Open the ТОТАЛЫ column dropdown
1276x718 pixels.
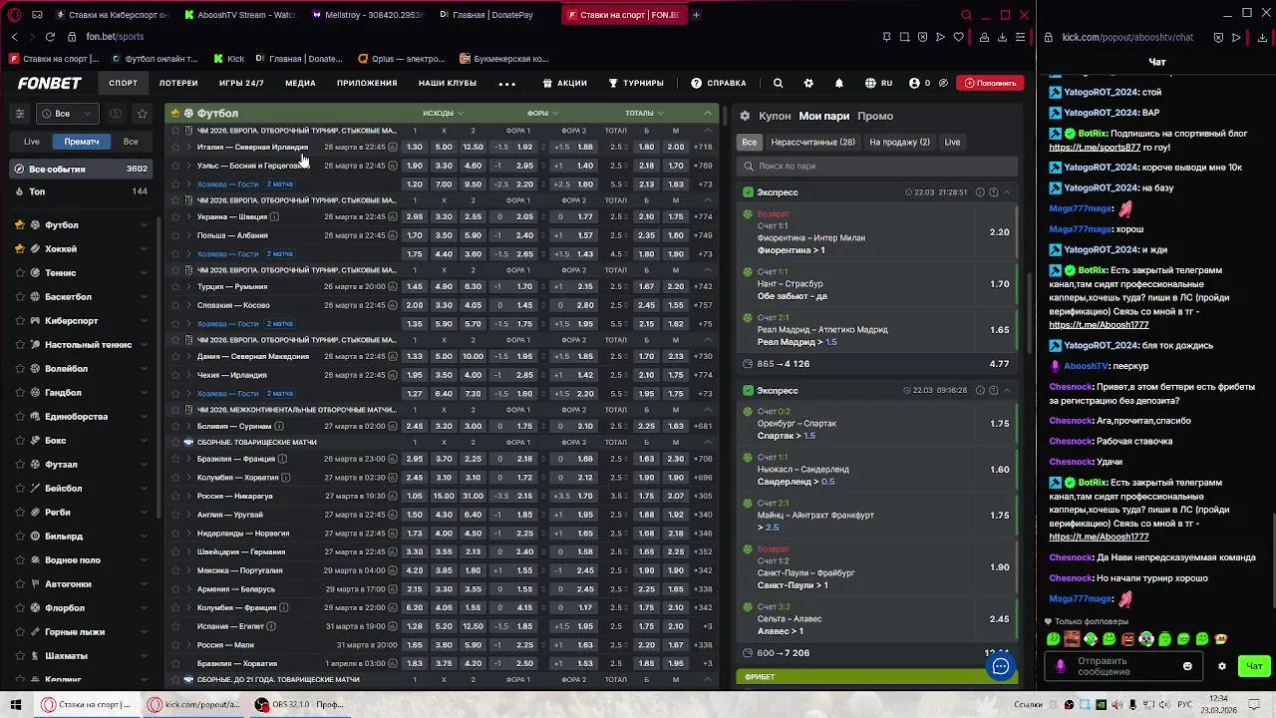click(645, 113)
